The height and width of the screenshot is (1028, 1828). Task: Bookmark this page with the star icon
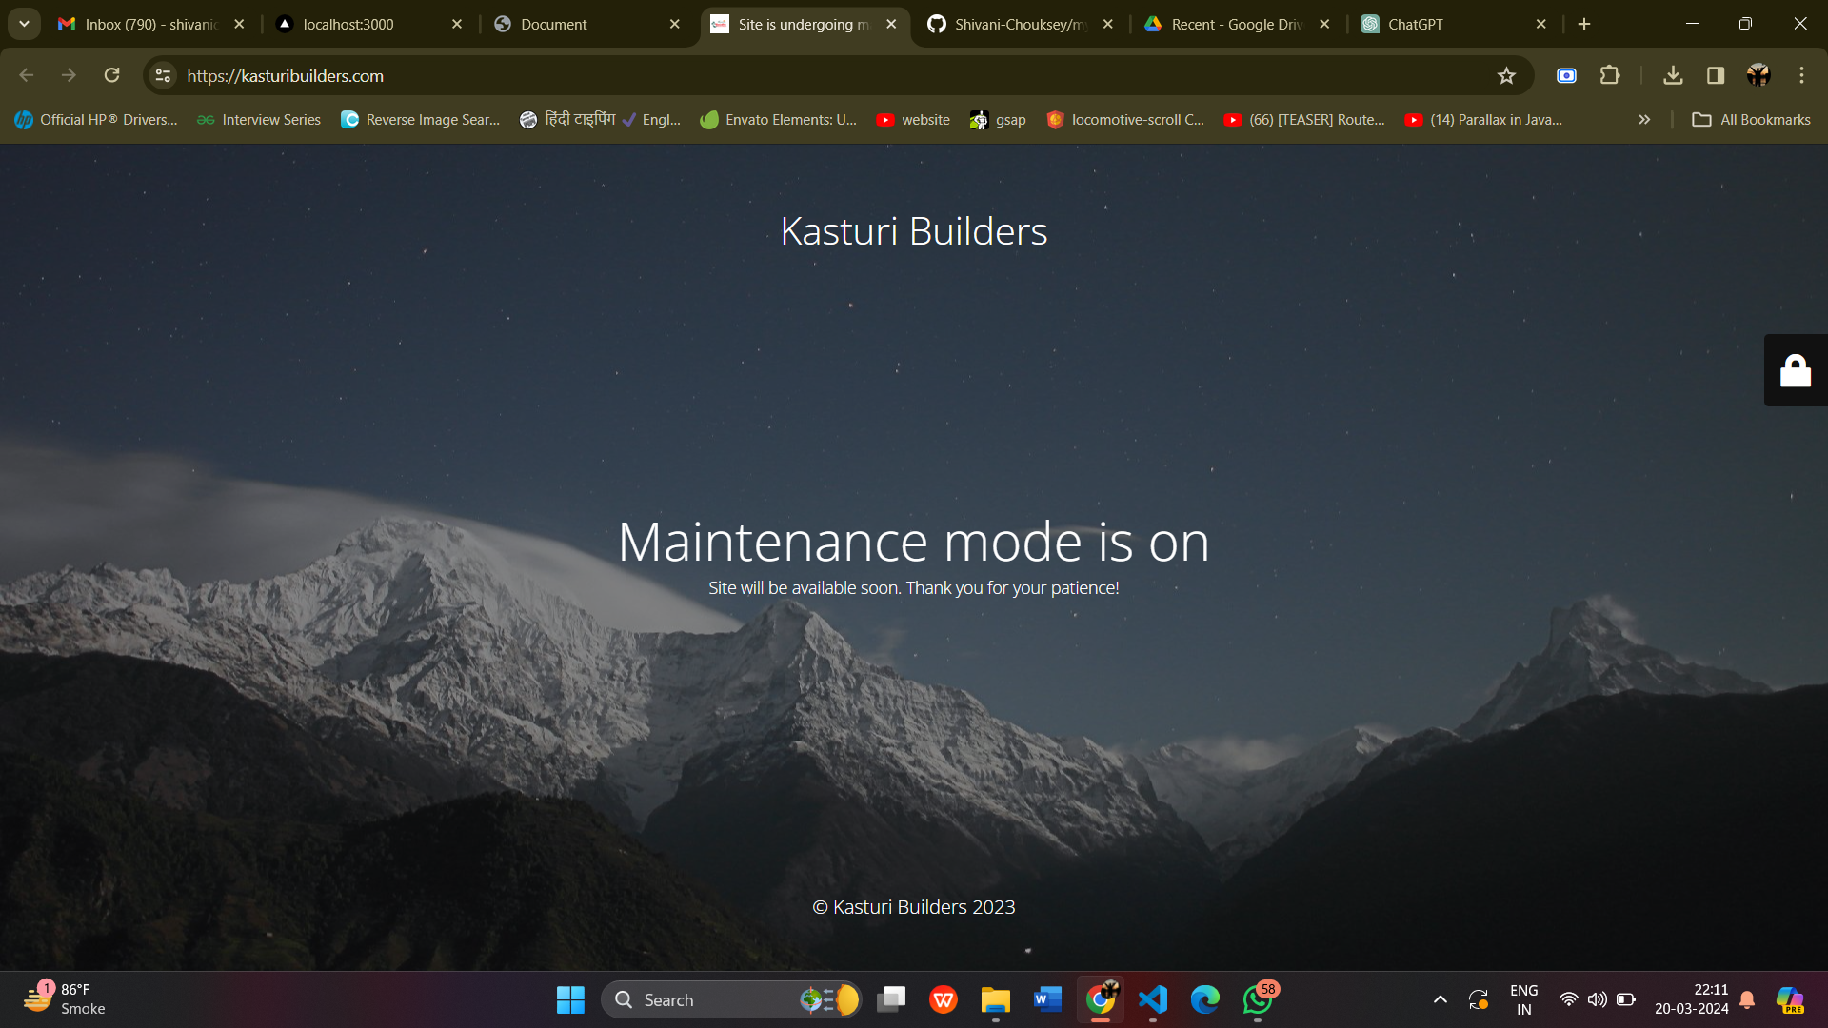pos(1506,76)
